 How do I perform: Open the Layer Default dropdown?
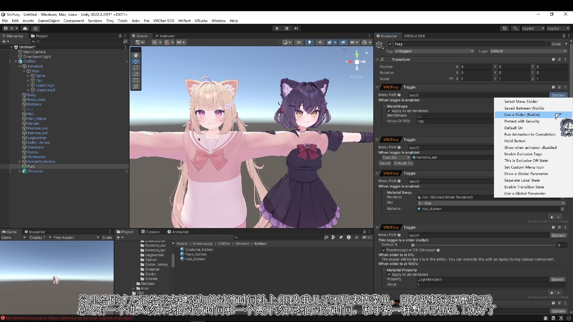(528, 51)
